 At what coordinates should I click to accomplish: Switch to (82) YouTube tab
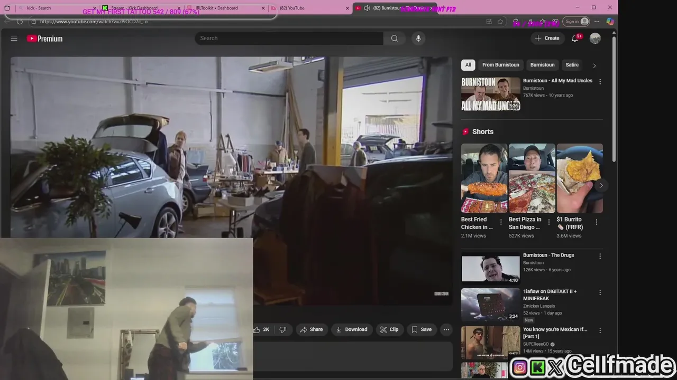coord(309,8)
